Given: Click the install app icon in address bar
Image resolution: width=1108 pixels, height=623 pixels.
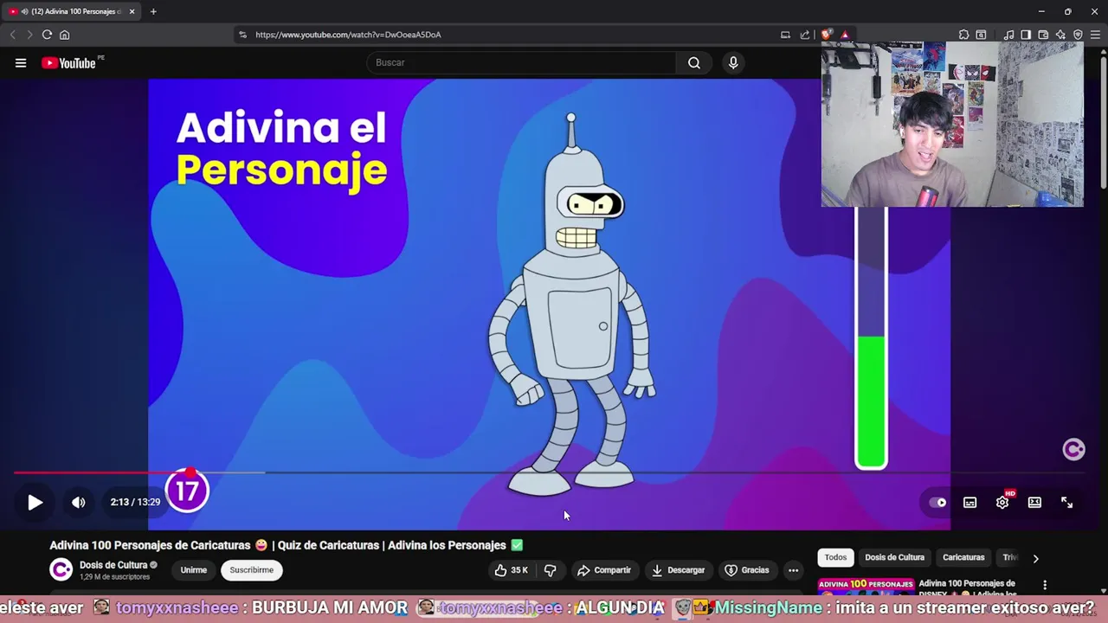Looking at the screenshot, I should tap(785, 35).
